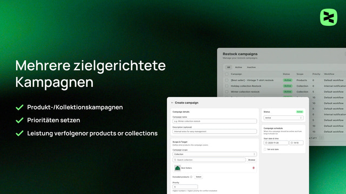The width and height of the screenshot is (346, 194).
Task: Click the Workflow column header
Action: point(329,74)
